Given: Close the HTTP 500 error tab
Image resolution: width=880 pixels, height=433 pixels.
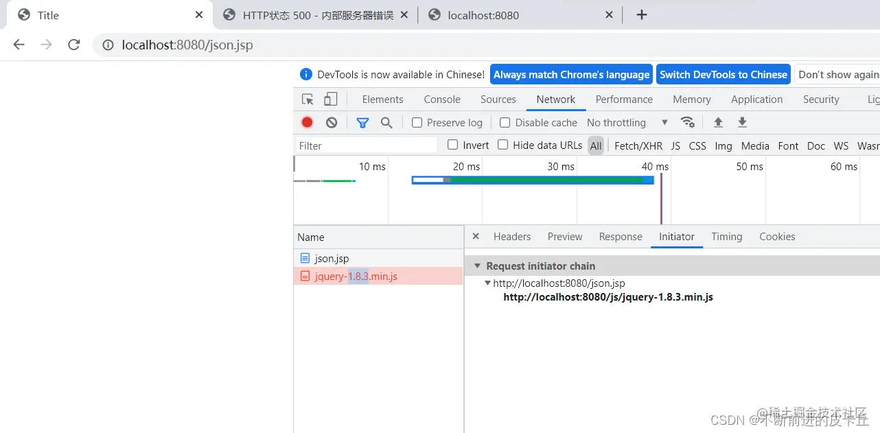Looking at the screenshot, I should tap(404, 14).
